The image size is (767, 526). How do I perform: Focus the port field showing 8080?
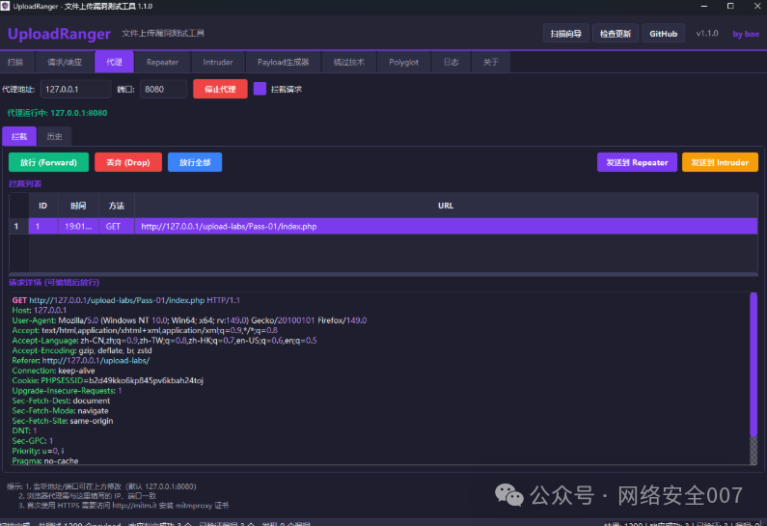(x=163, y=89)
